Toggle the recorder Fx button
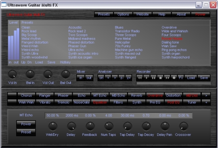 181,78
